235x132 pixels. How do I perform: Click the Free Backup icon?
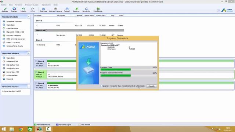tap(98, 10)
